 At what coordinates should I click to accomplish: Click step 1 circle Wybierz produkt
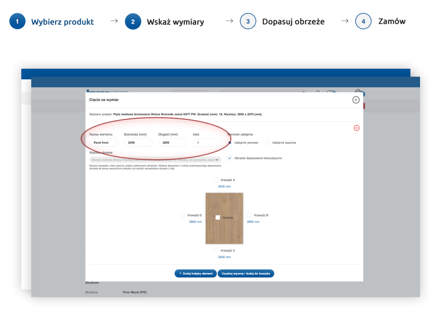[x=17, y=21]
